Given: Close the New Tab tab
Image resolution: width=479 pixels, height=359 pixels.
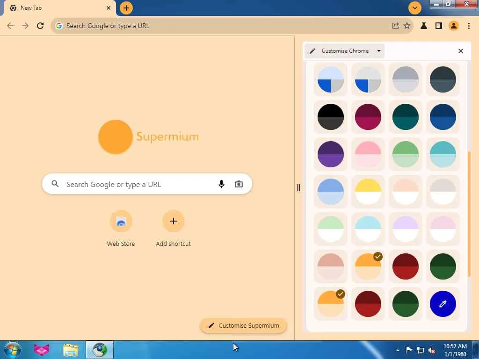Looking at the screenshot, I should click(109, 8).
